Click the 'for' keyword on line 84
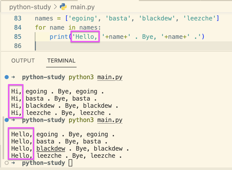Image resolution: width=232 pixels, height=170 pixels. 40,28
